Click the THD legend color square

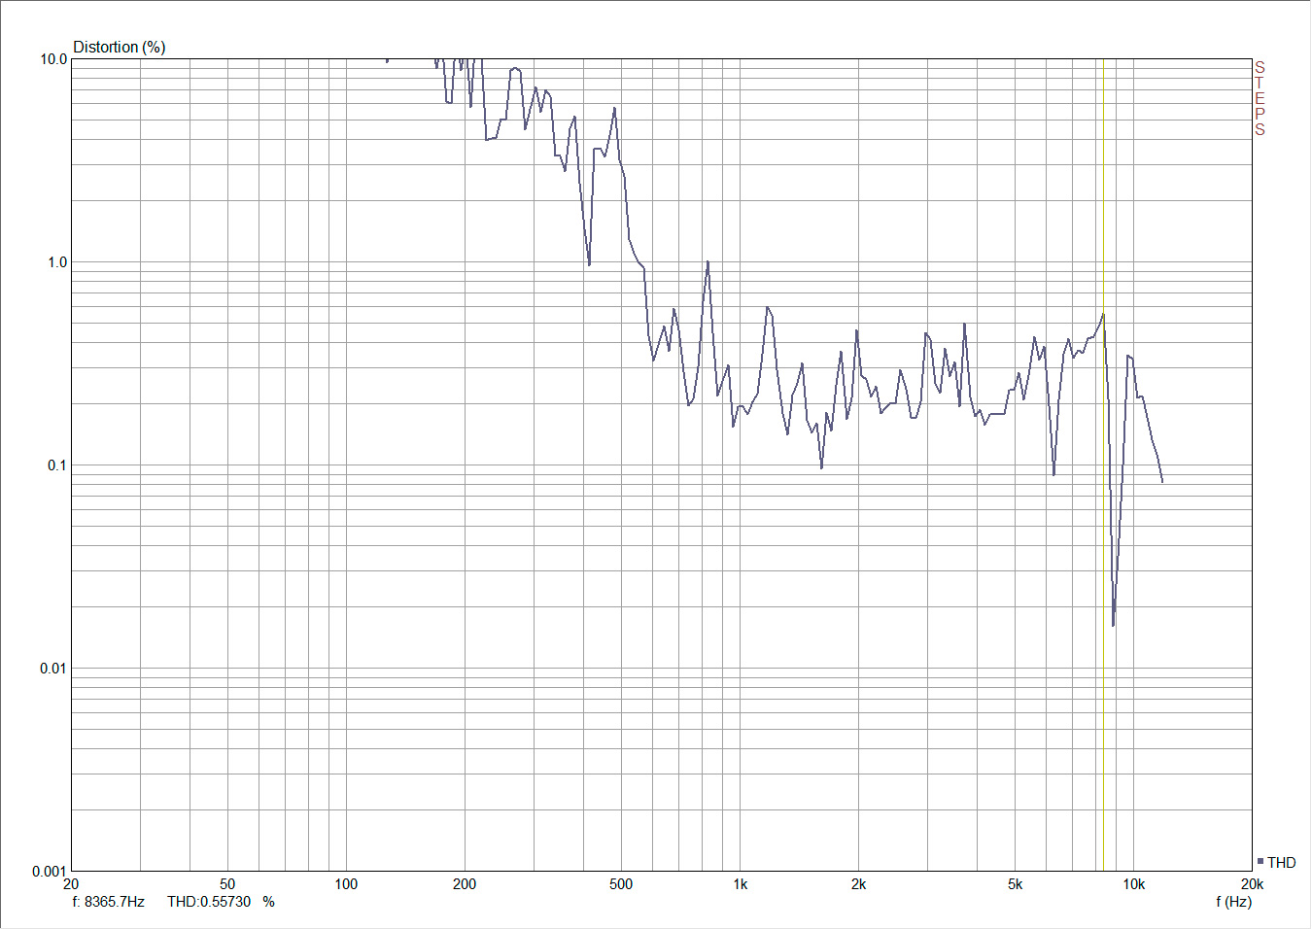pyautogui.click(x=1260, y=861)
